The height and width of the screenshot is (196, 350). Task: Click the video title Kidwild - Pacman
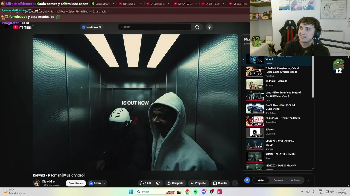(59, 175)
